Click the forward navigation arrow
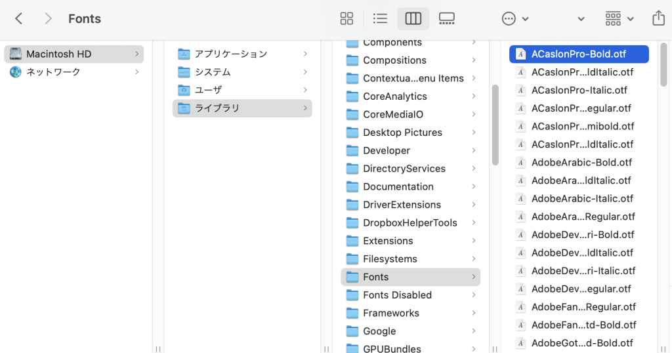672x353 pixels. 48,18
